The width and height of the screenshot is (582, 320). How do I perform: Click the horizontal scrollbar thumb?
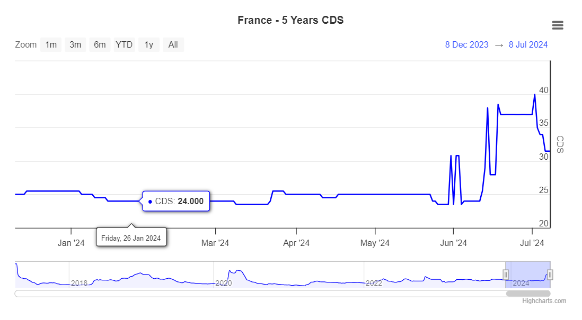(528, 293)
